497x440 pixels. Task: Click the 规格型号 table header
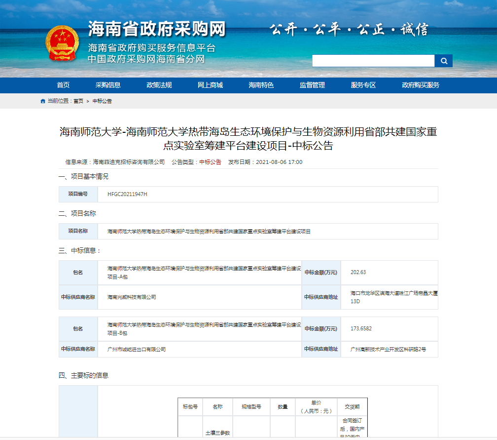pos(251,407)
